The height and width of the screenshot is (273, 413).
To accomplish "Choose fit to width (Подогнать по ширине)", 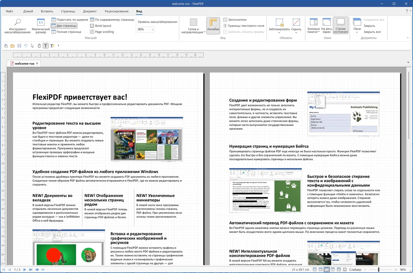I will [70, 20].
